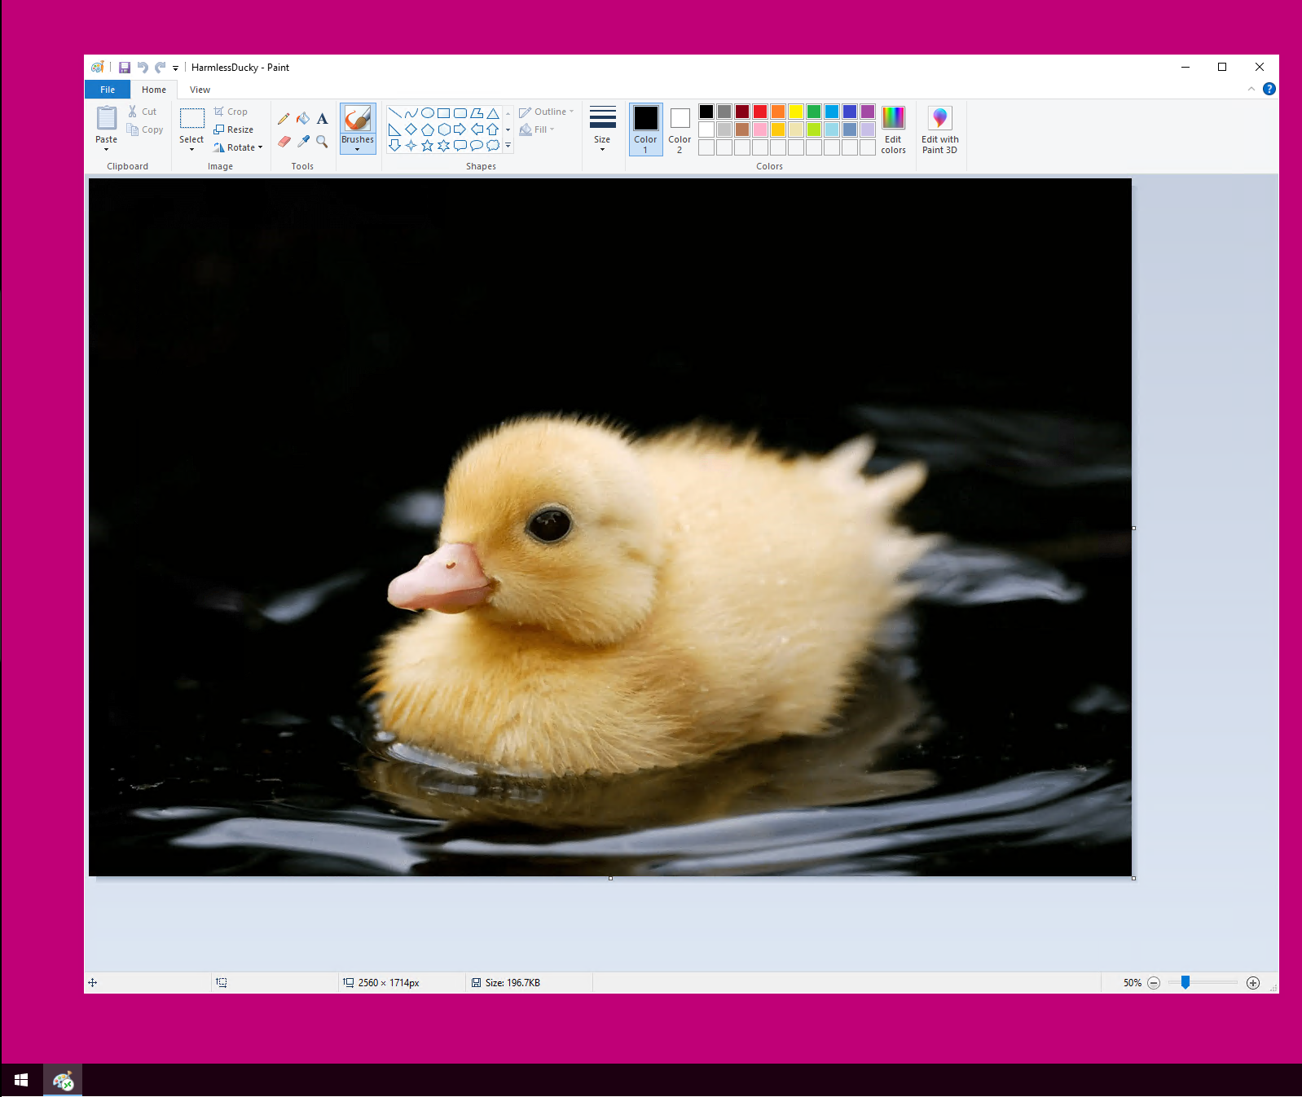Image resolution: width=1302 pixels, height=1097 pixels.
Task: Click zoom in plus button
Action: pos(1253,983)
